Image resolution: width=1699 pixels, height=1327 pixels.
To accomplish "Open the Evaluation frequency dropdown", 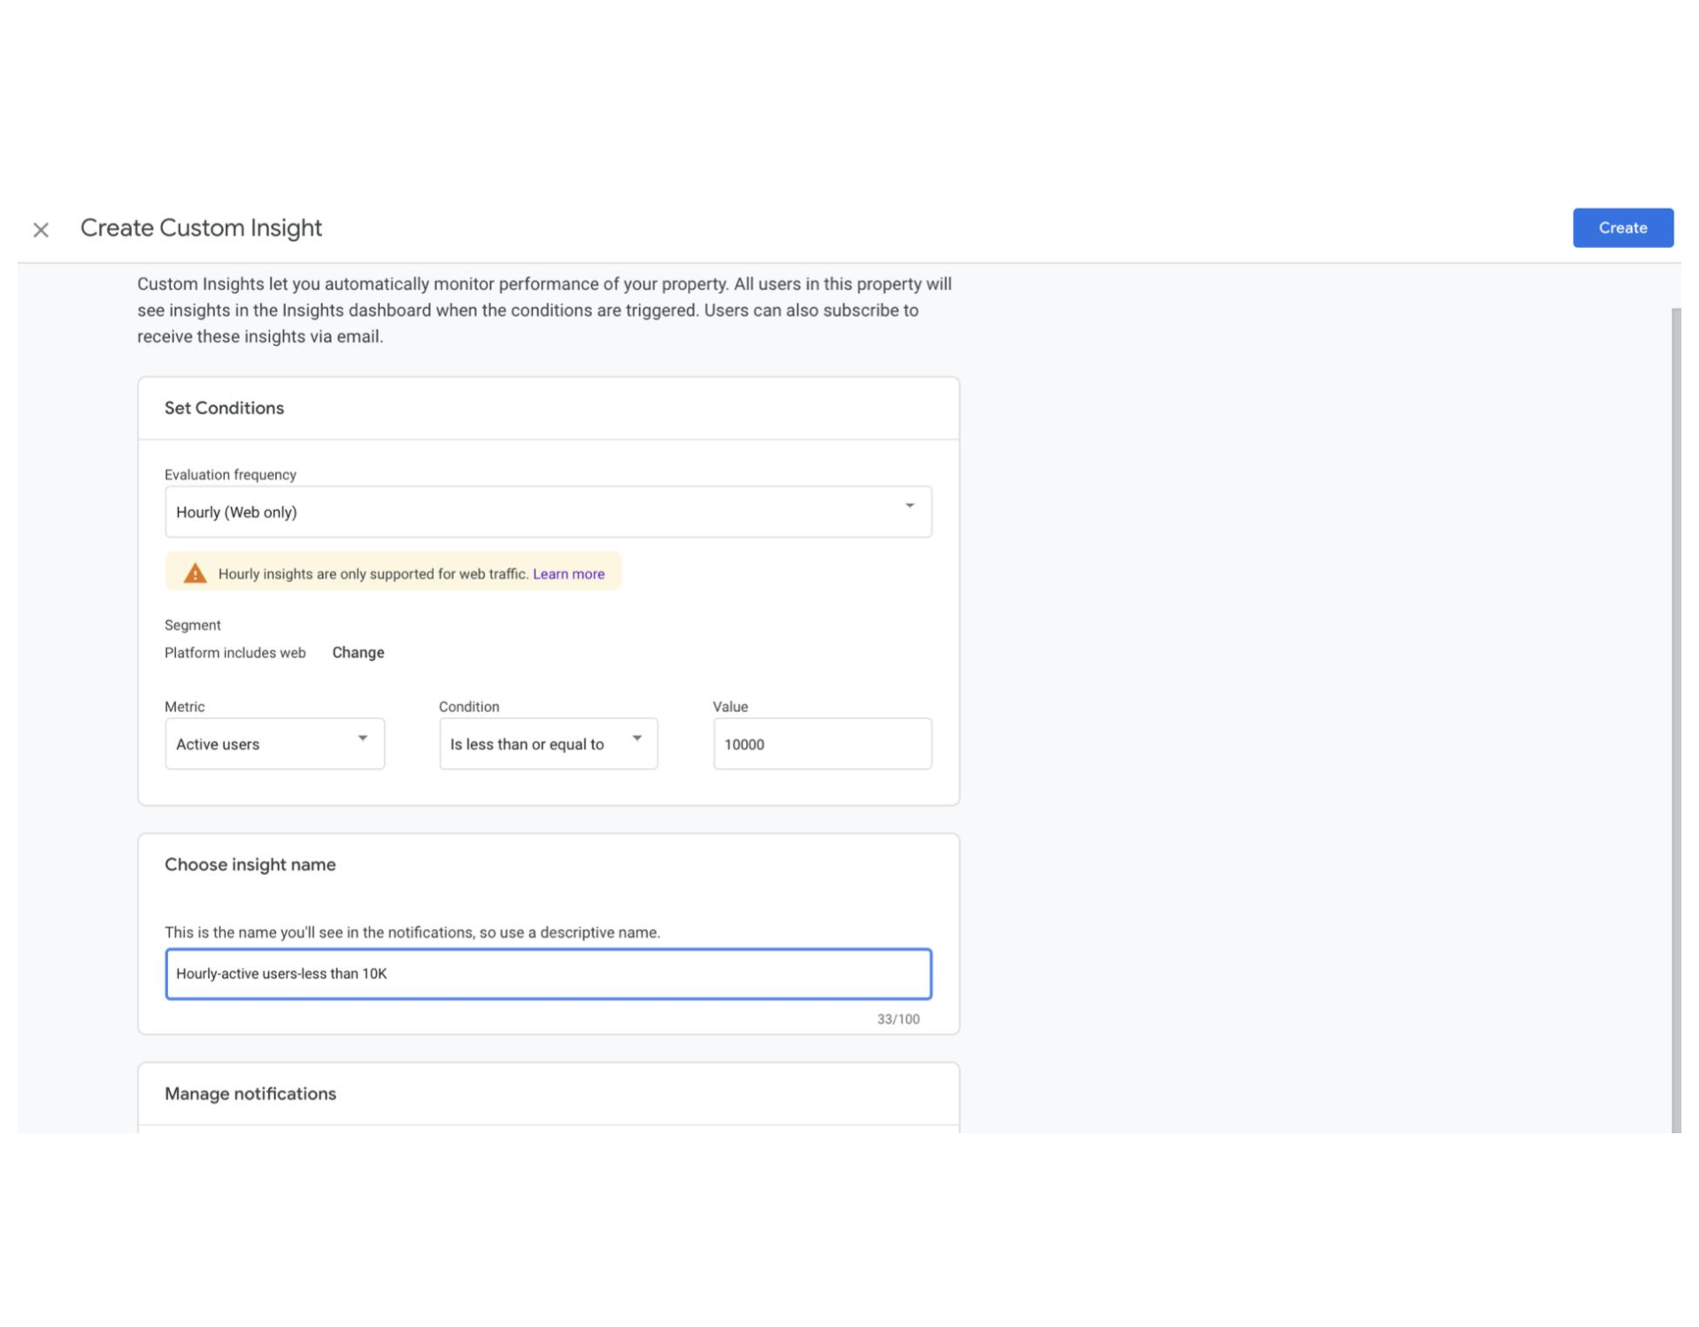I will click(547, 511).
